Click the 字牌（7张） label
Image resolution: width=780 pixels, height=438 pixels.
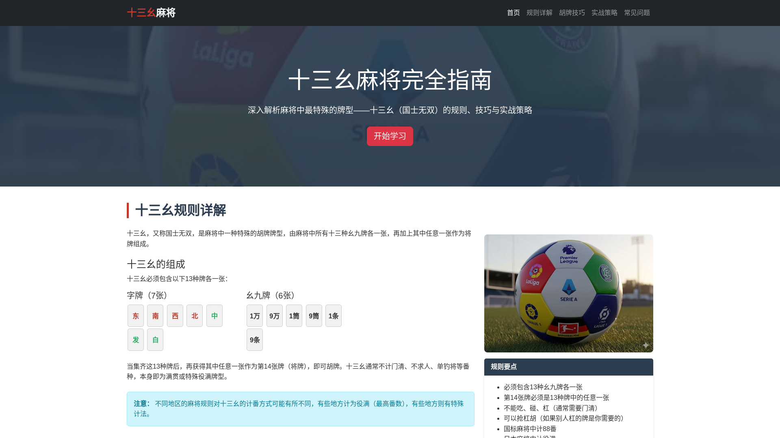(149, 296)
